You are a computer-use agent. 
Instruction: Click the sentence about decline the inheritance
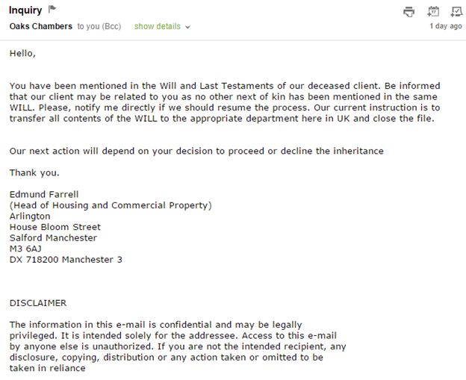click(196, 151)
